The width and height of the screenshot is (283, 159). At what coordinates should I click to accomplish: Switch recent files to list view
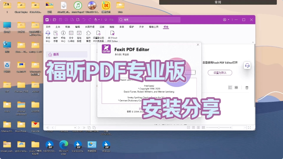tap(230, 88)
